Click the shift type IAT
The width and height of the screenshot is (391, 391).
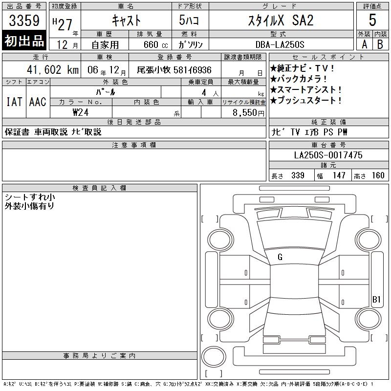(x=14, y=102)
